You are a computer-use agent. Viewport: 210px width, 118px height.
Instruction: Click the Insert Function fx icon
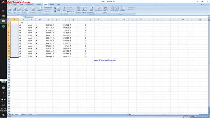32,17
